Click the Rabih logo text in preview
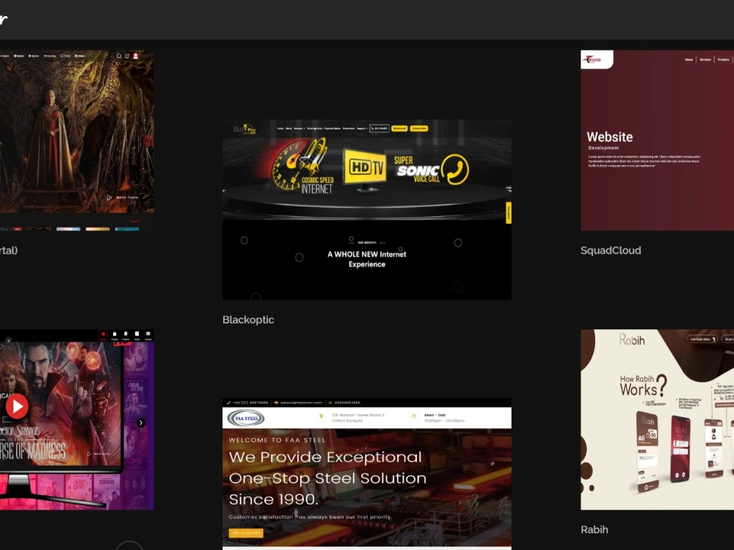 [x=632, y=340]
